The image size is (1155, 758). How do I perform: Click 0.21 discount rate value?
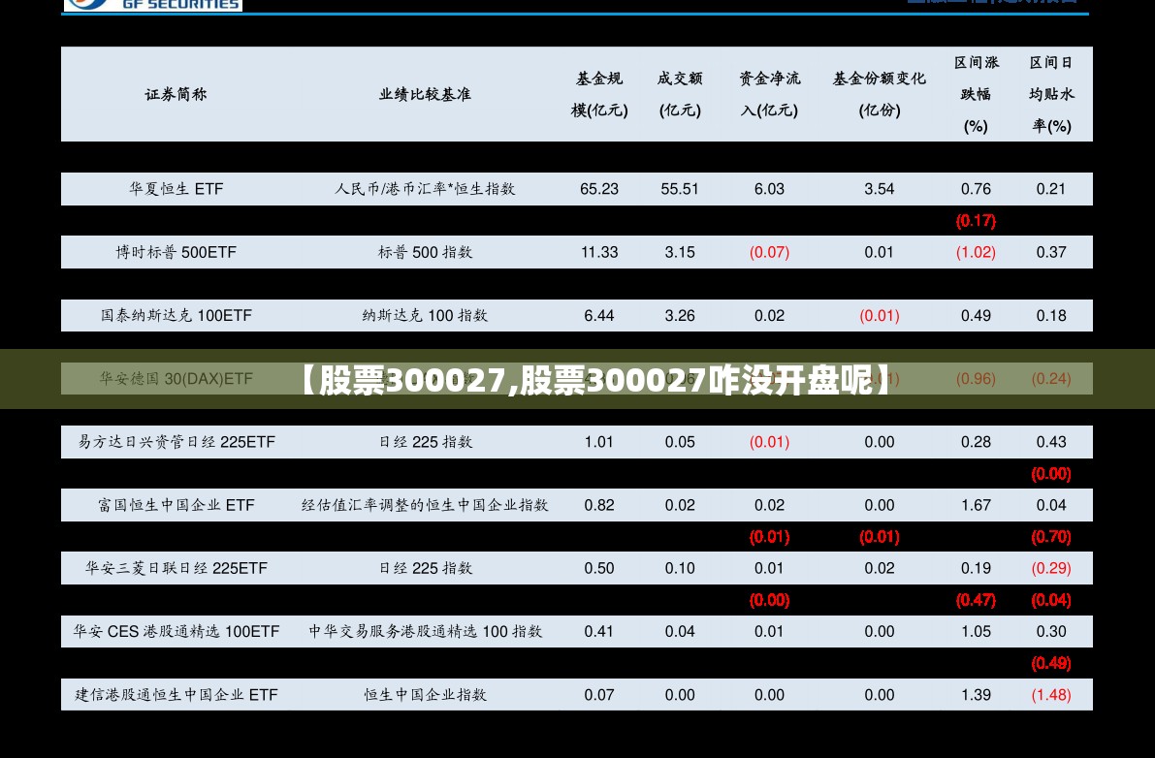point(1051,189)
